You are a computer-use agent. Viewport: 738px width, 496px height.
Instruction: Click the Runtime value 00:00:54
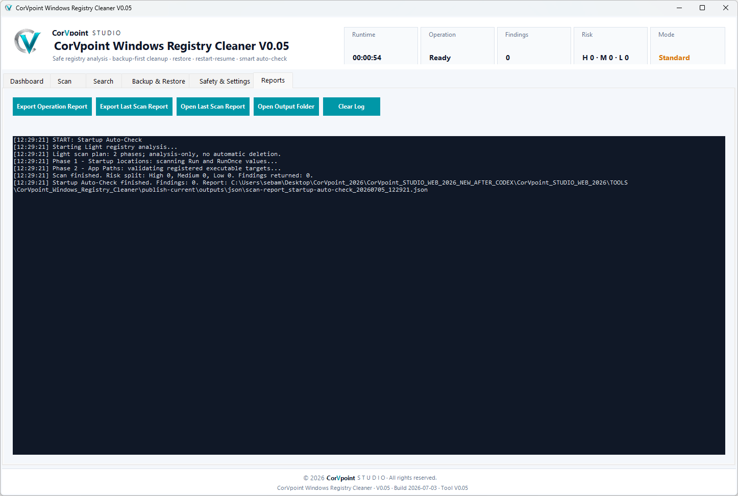point(367,58)
